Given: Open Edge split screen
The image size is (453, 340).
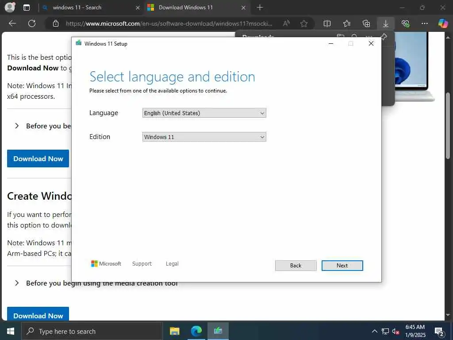Looking at the screenshot, I should click(x=327, y=23).
